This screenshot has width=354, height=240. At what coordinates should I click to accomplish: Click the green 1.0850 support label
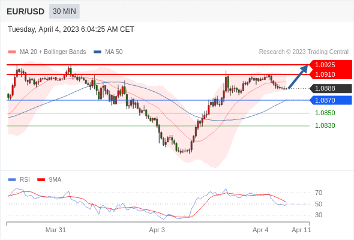click(x=325, y=113)
